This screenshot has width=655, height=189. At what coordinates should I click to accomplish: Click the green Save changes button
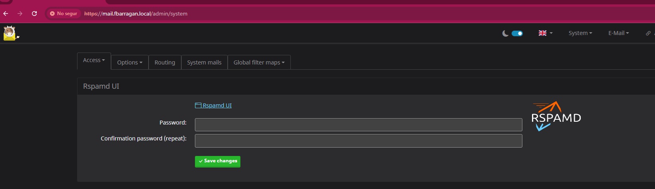[x=218, y=161]
